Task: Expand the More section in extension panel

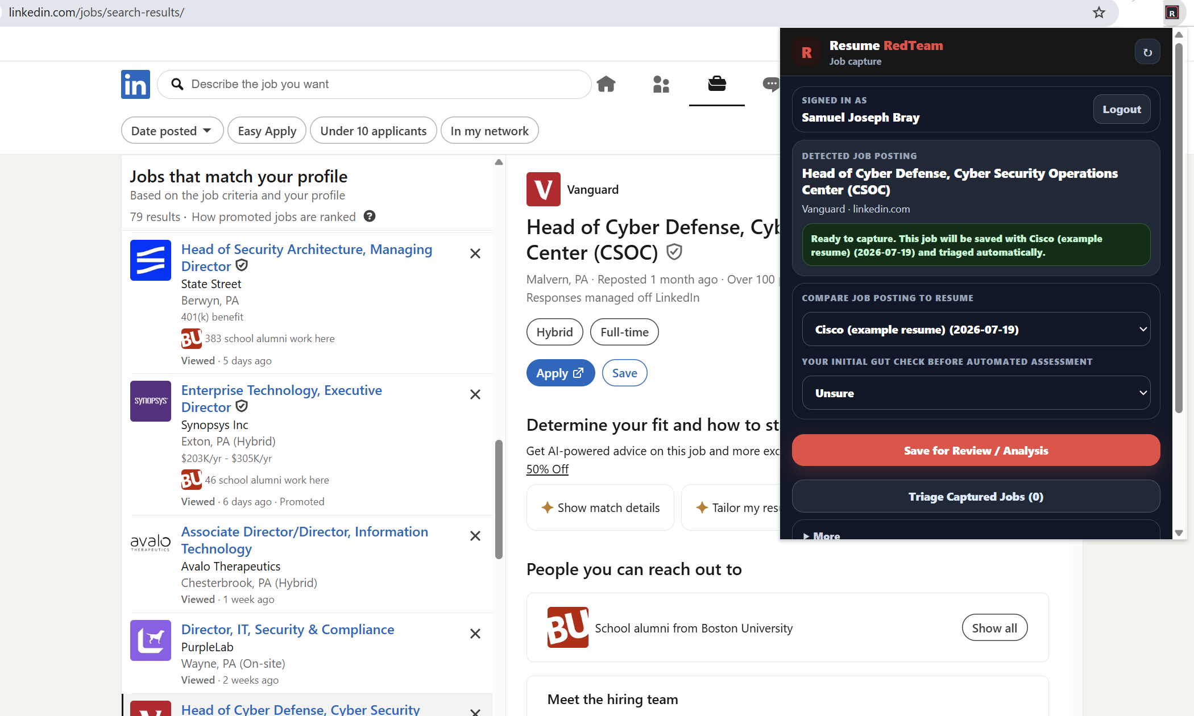Action: [822, 535]
